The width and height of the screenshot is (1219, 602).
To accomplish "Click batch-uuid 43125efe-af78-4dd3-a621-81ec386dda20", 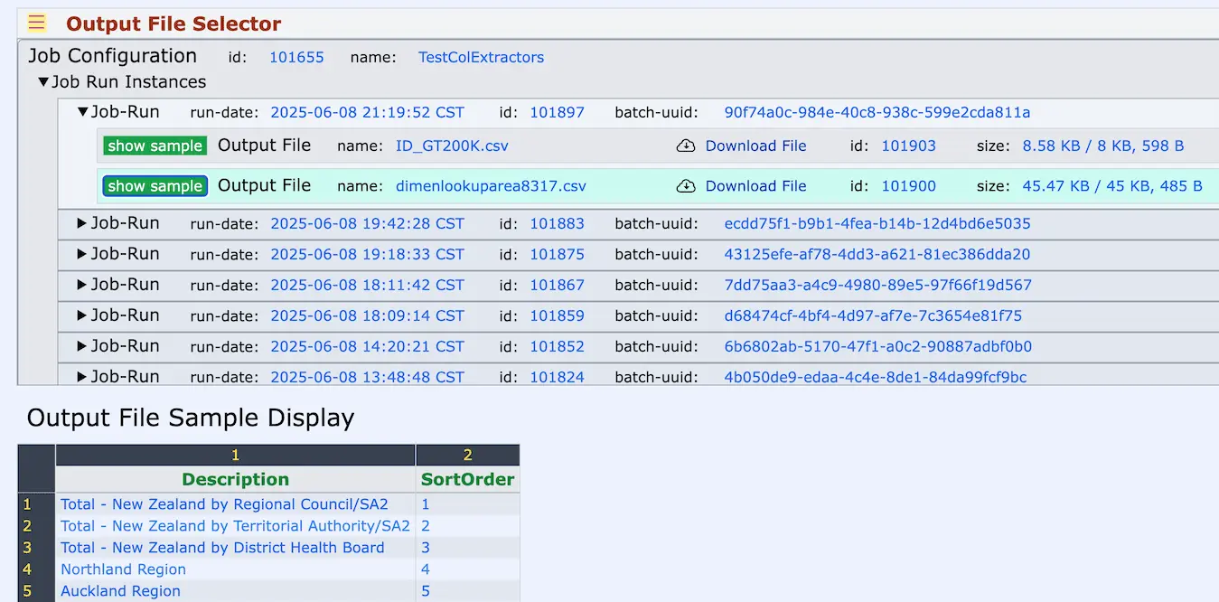I will [x=877, y=254].
